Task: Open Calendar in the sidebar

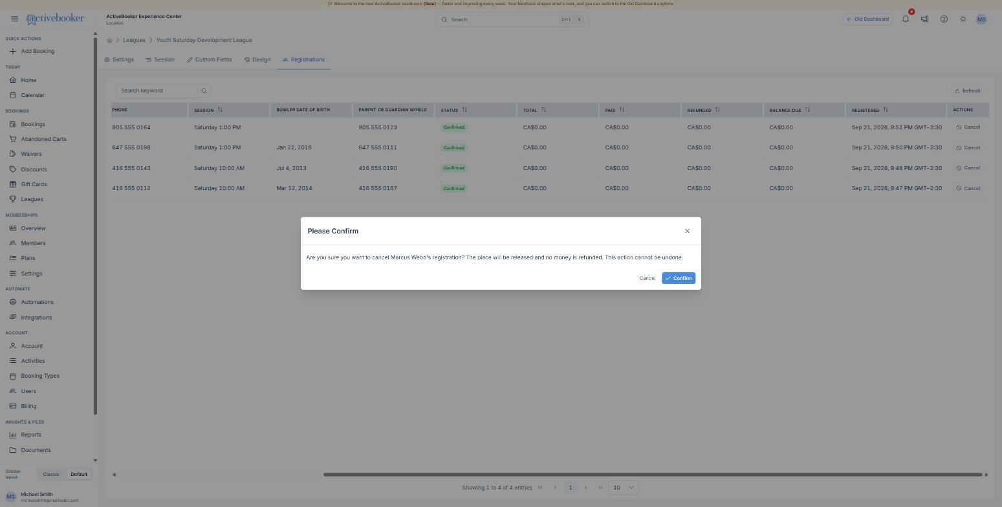Action: click(x=32, y=95)
